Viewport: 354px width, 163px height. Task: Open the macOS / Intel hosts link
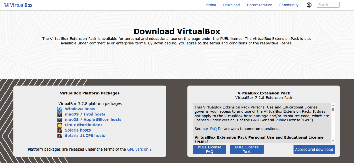tap(85, 114)
